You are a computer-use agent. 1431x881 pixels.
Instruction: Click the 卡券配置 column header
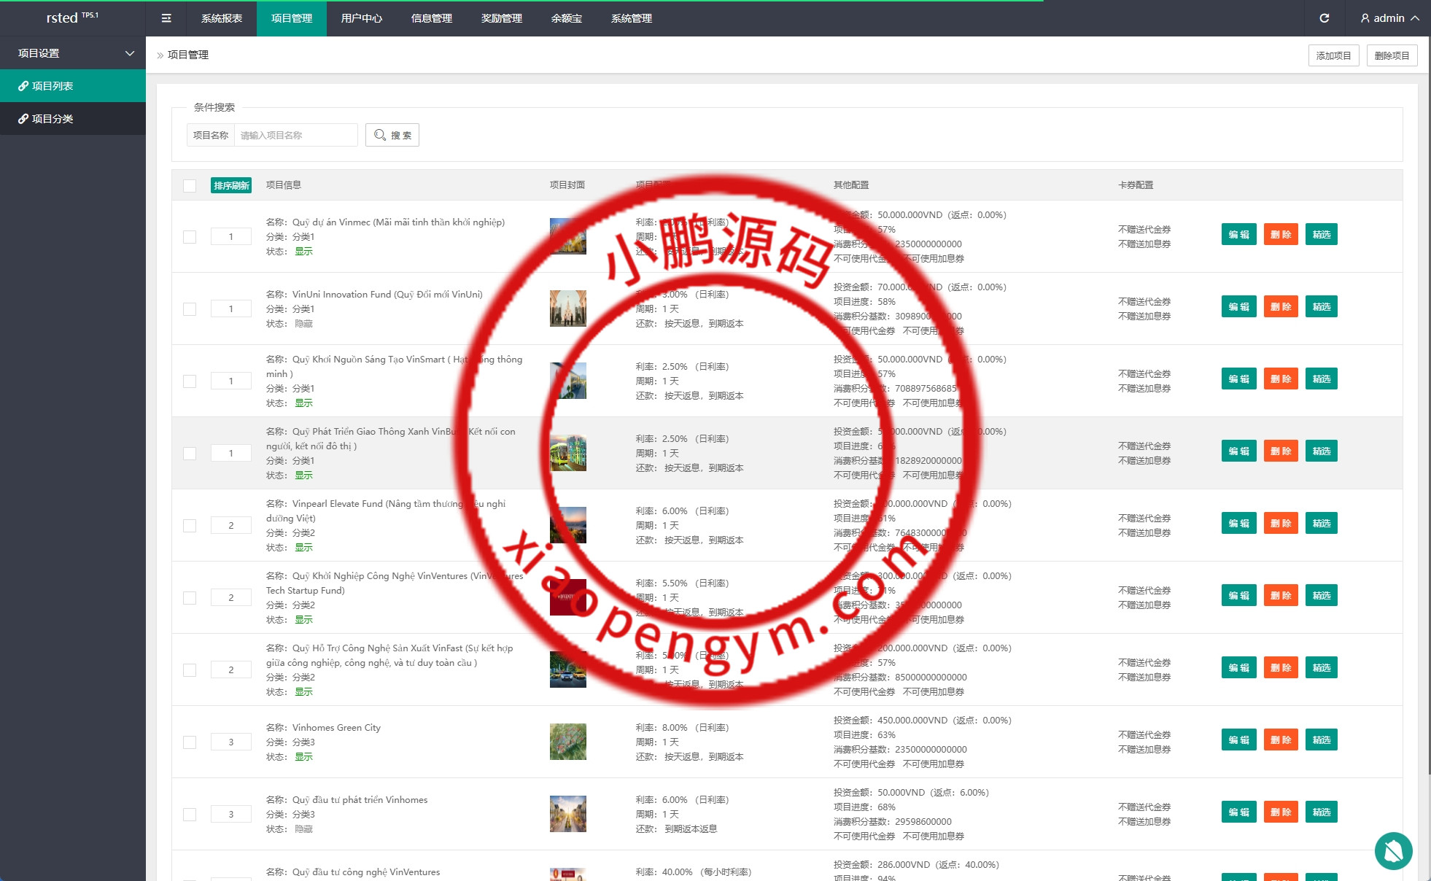point(1136,185)
